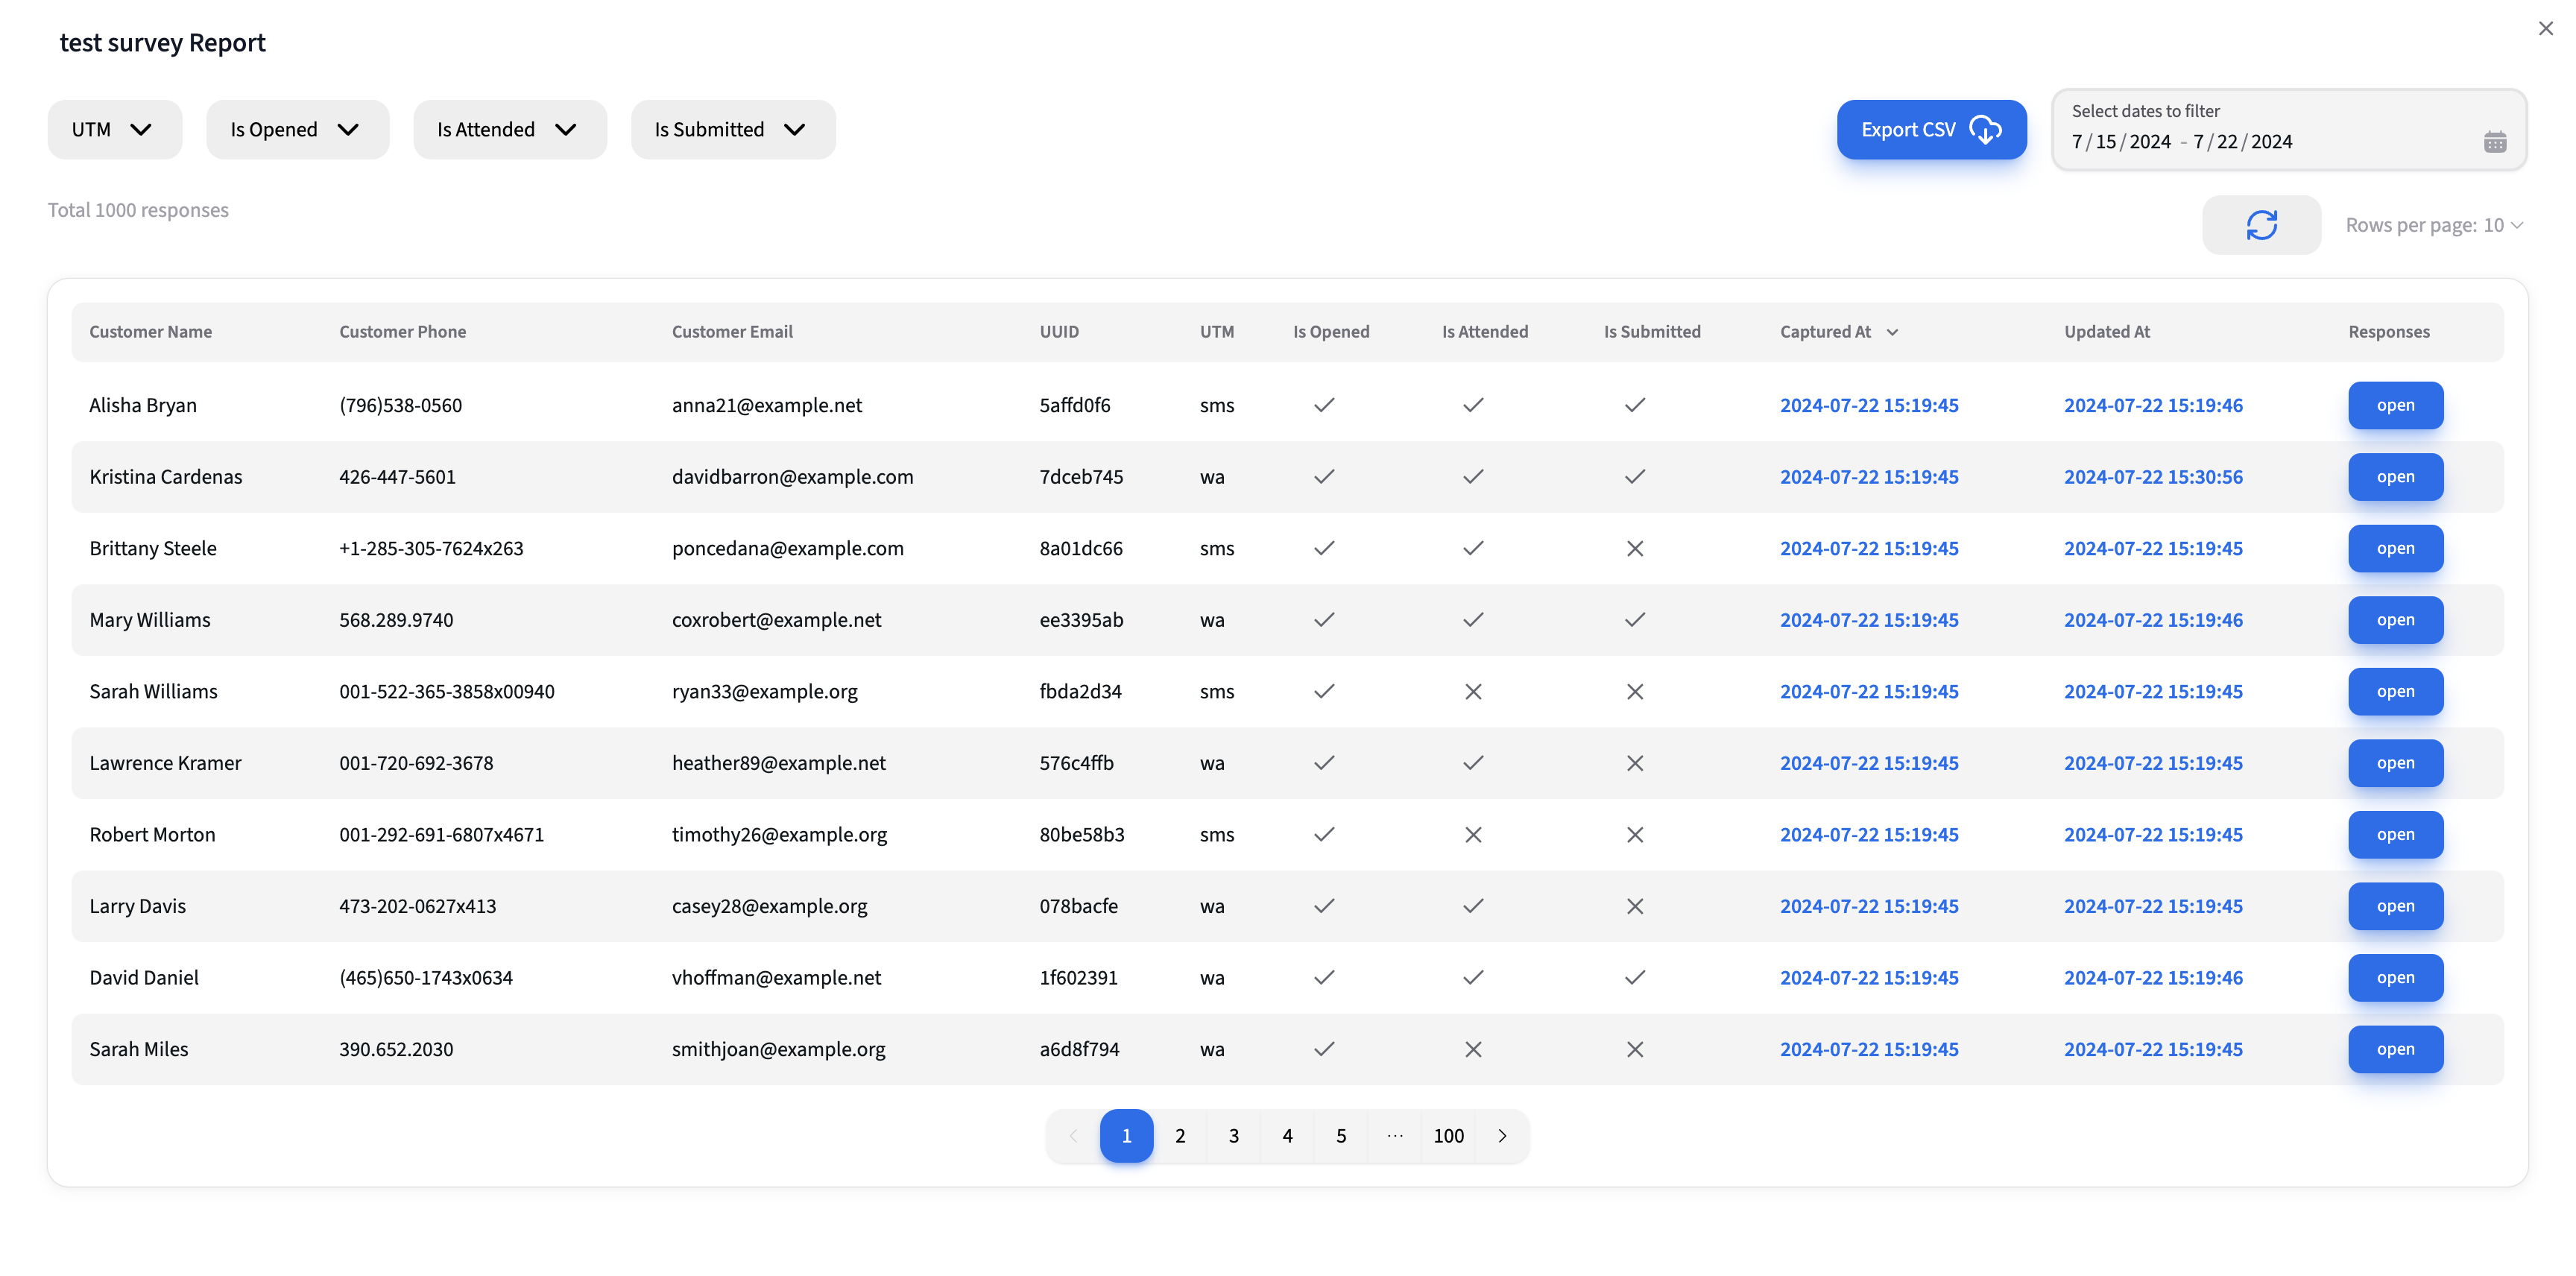Screen dimensions: 2576x1276
Task: Expand the Is Opened filter dropdown
Action: tap(297, 129)
